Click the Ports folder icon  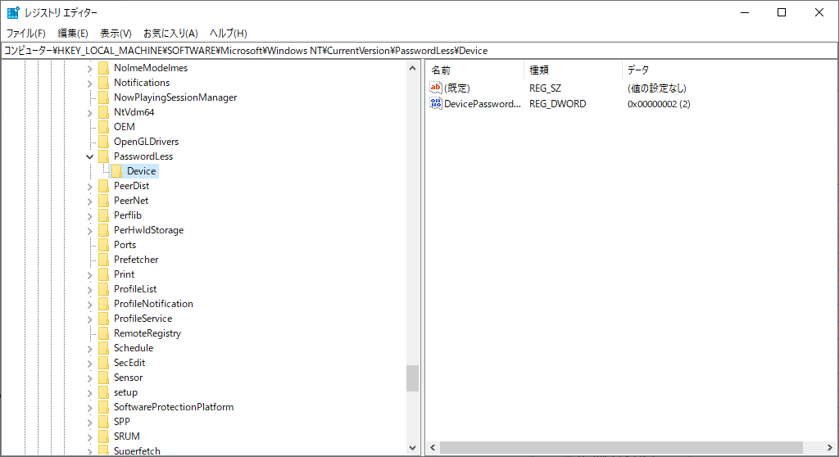(104, 245)
